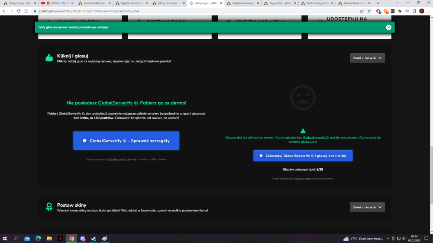
Task: Share this page from address bar
Action: click(x=362, y=11)
